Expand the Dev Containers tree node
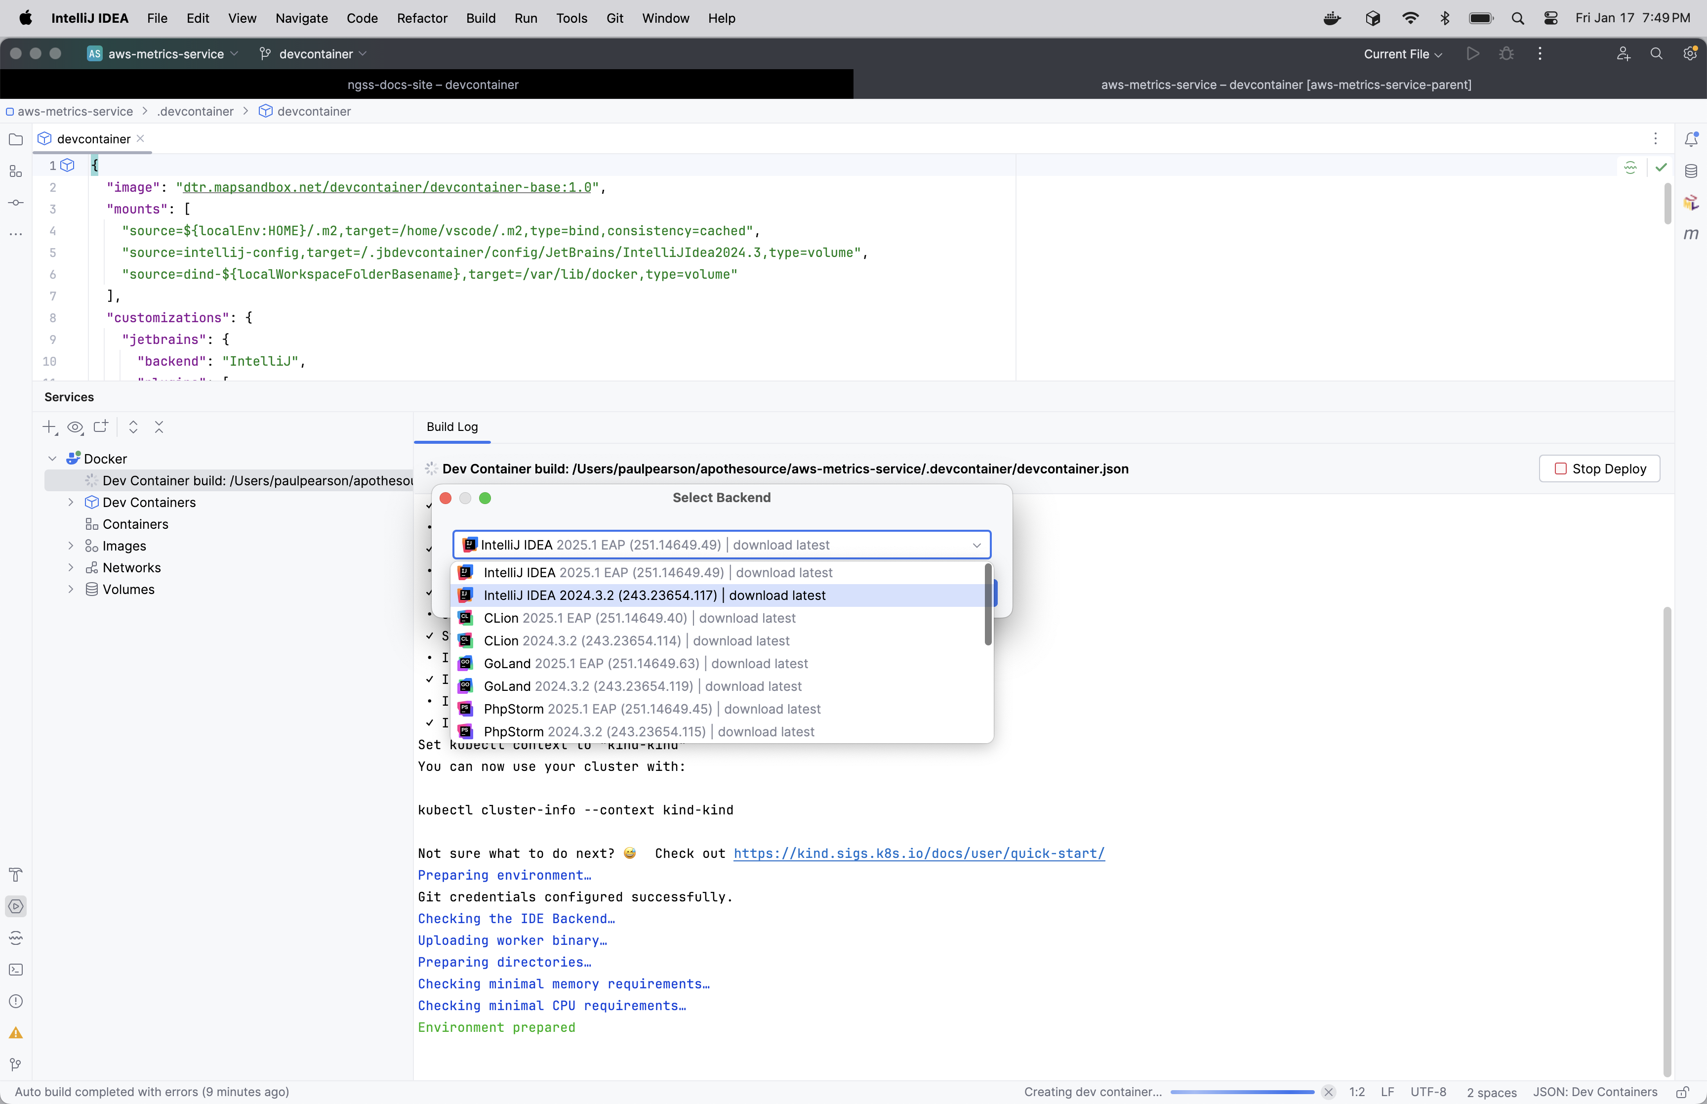 coord(70,503)
